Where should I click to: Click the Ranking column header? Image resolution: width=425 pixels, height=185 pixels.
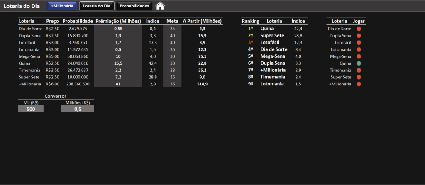click(x=250, y=21)
